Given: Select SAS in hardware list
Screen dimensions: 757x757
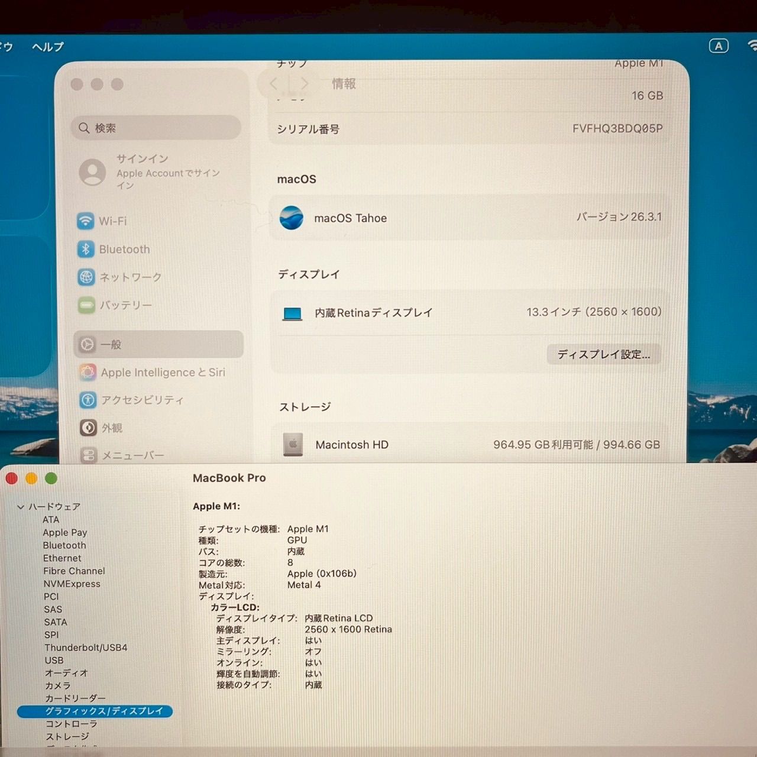Looking at the screenshot, I should click(x=53, y=609).
